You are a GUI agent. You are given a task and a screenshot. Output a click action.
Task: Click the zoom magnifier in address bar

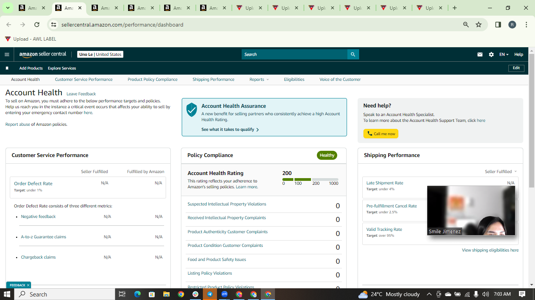coord(466,25)
